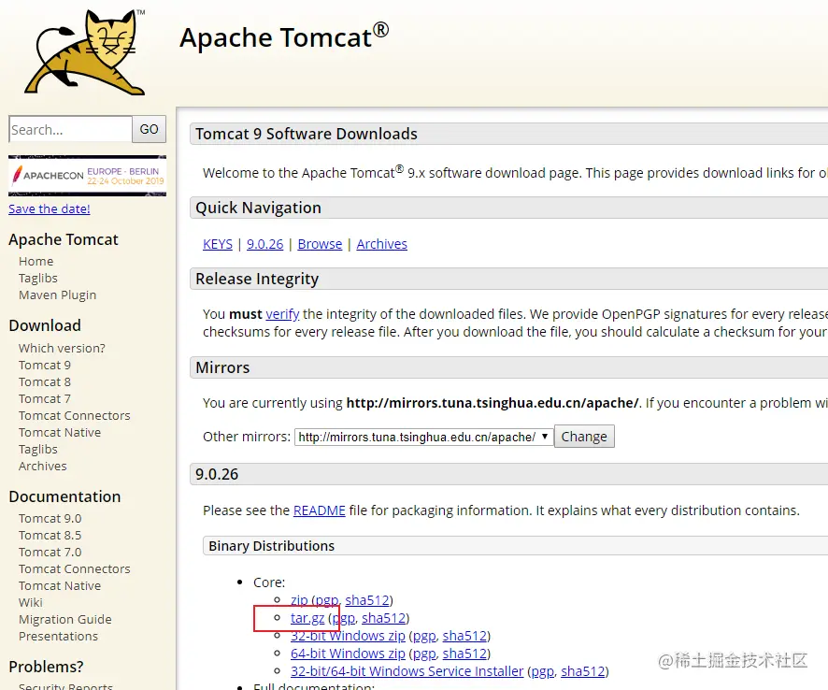Follow the Save the date! link
The width and height of the screenshot is (828, 690).
[50, 208]
